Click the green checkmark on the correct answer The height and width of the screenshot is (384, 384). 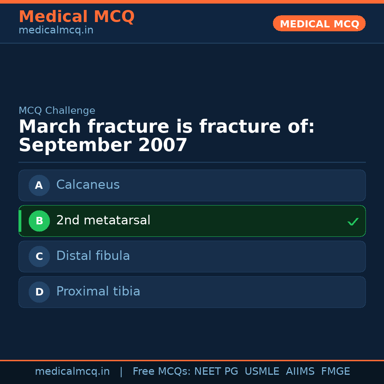click(x=353, y=222)
